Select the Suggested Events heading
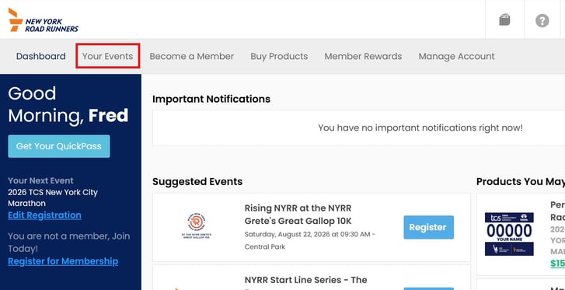The height and width of the screenshot is (290, 565). click(197, 181)
